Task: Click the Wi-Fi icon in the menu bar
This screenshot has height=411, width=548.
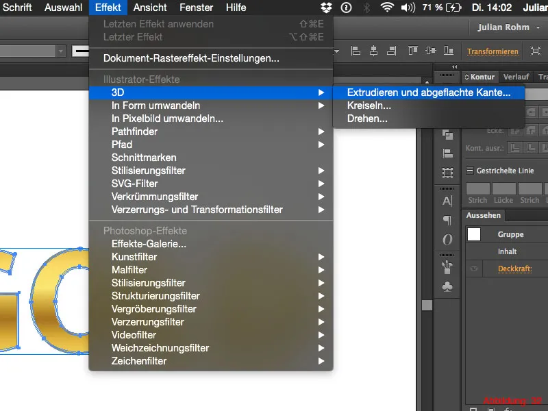Action: [387, 8]
